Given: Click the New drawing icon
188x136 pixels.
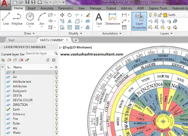Looking at the screenshot, I should coord(15,2).
